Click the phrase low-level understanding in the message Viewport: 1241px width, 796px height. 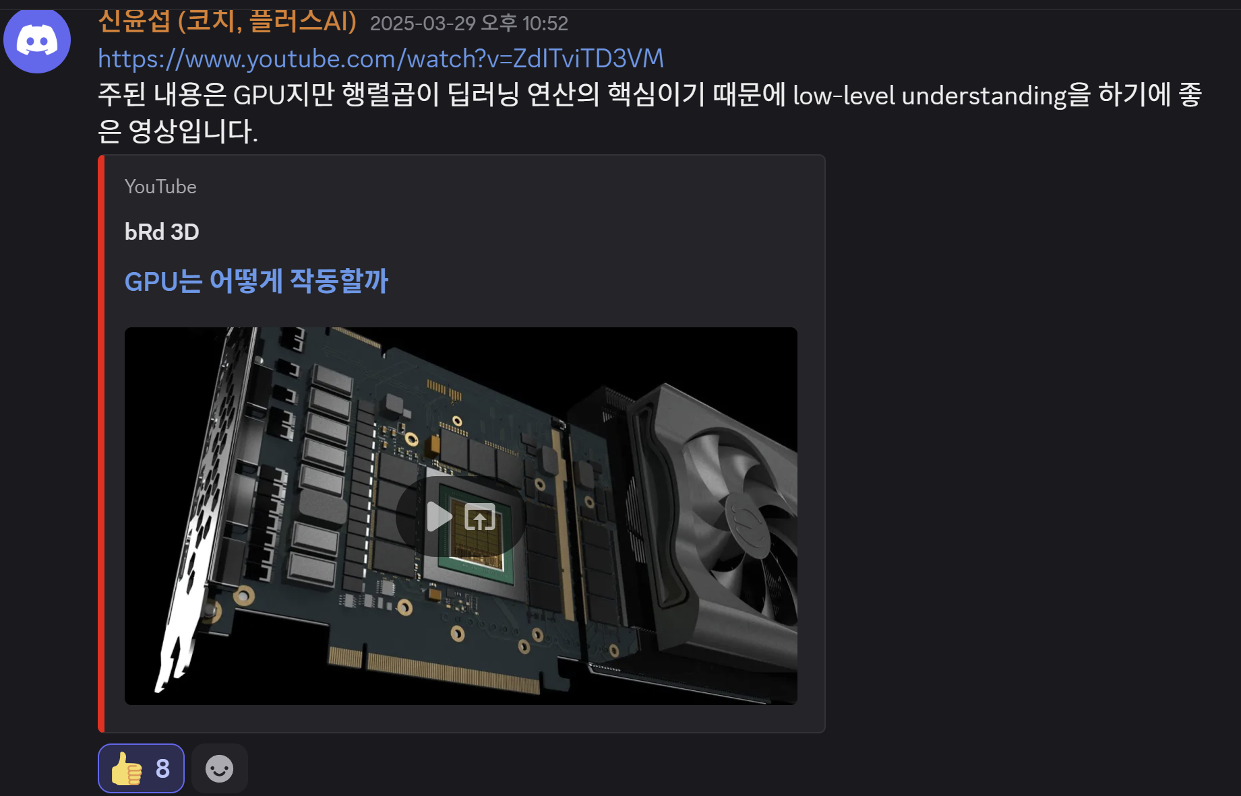[930, 96]
